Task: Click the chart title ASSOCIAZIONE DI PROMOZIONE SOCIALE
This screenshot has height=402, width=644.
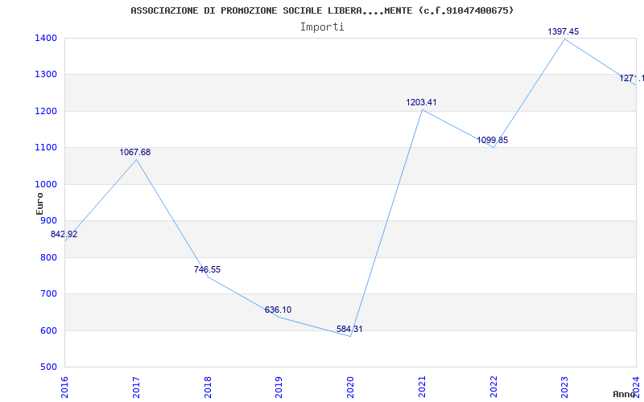Action: [322, 10]
